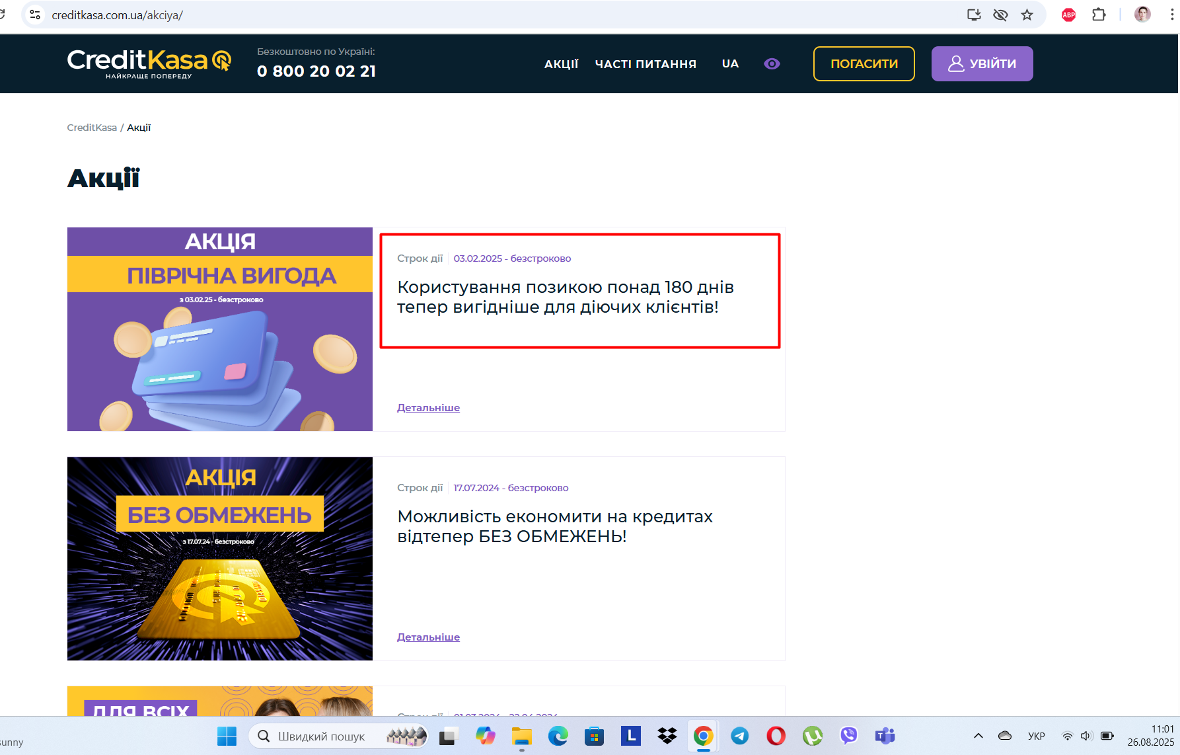
Task: Switch to Google Chrome in the taskbar
Action: click(704, 736)
